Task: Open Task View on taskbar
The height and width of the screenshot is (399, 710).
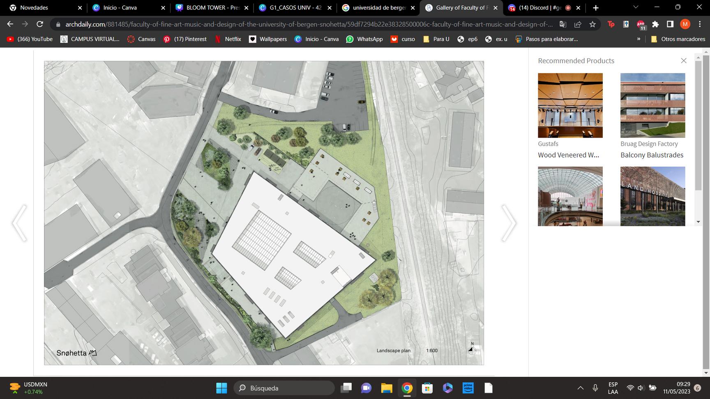Action: (x=346, y=388)
